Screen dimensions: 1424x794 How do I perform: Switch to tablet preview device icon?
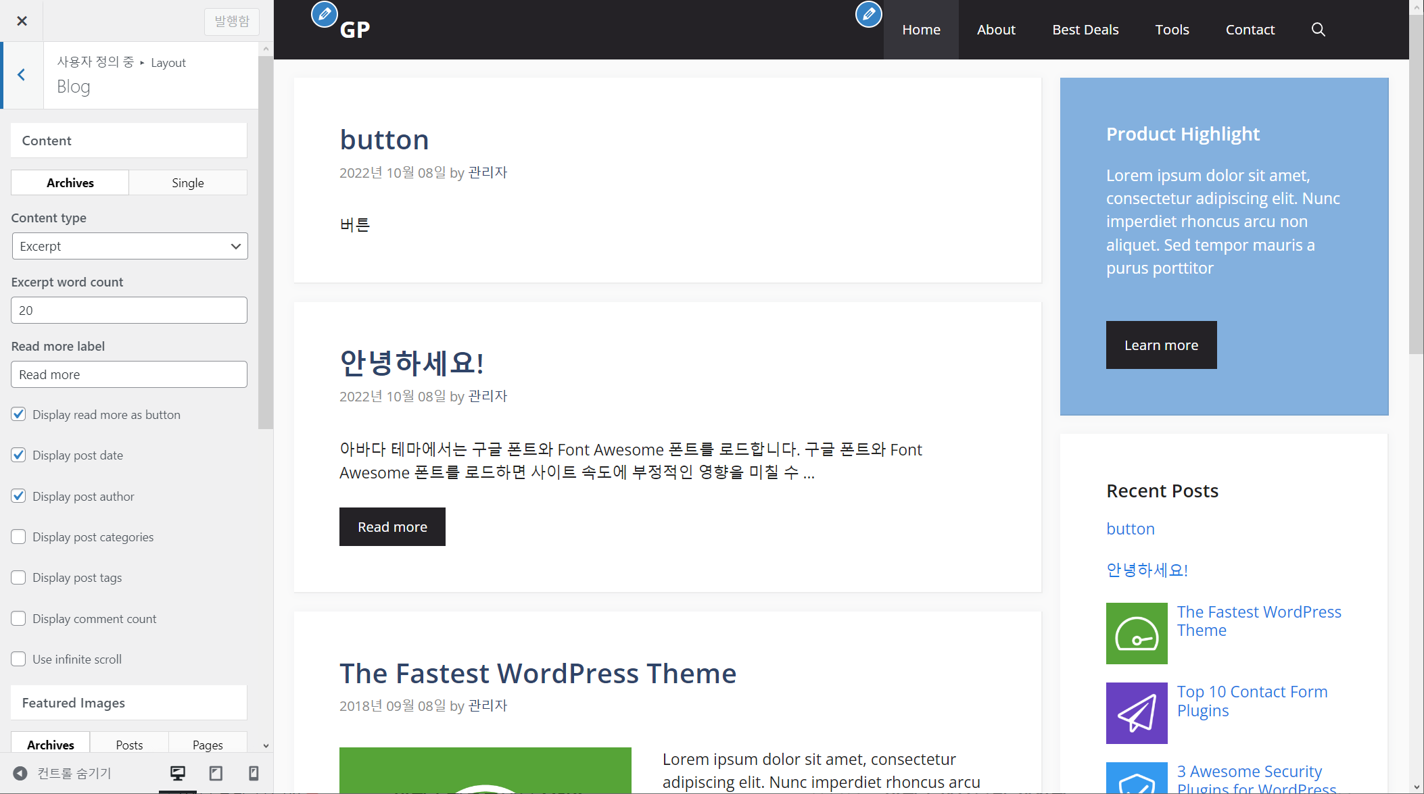[x=216, y=773]
